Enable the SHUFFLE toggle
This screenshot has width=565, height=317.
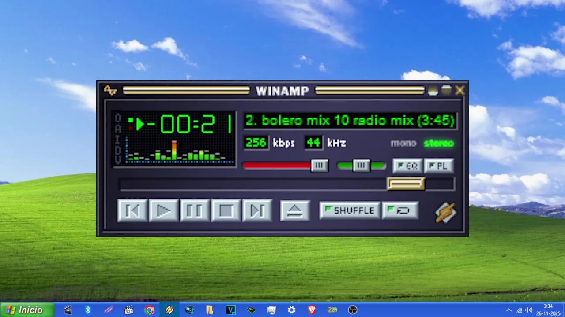tap(350, 210)
